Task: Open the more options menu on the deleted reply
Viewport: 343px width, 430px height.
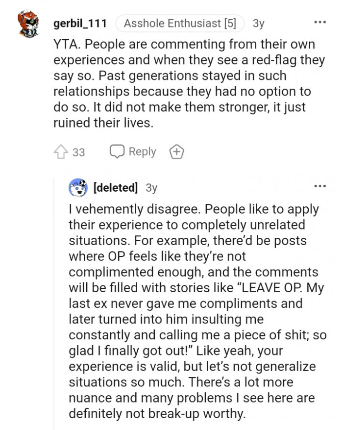Action: point(319,186)
